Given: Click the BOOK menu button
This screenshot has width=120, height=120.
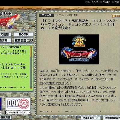Looking at the screenshot, I should click(x=24, y=34).
